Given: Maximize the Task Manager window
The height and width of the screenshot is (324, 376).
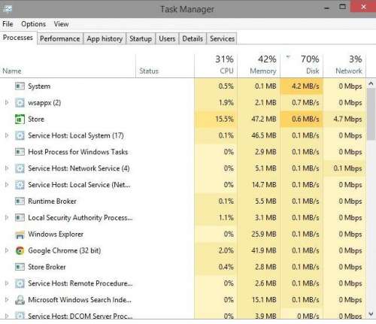Looking at the screenshot, I should pyautogui.click(x=342, y=7).
